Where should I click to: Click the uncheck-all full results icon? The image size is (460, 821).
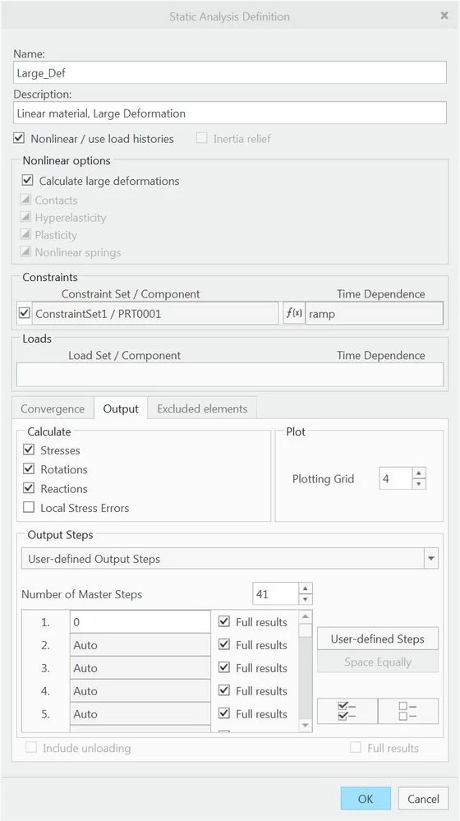408,711
